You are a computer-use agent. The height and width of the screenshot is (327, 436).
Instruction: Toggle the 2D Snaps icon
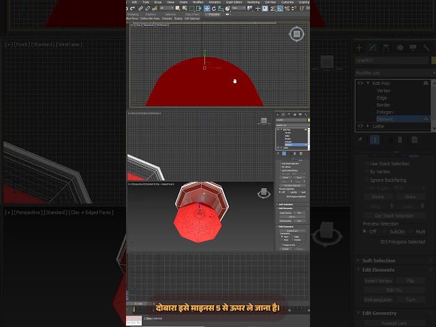pyautogui.click(x=272, y=9)
